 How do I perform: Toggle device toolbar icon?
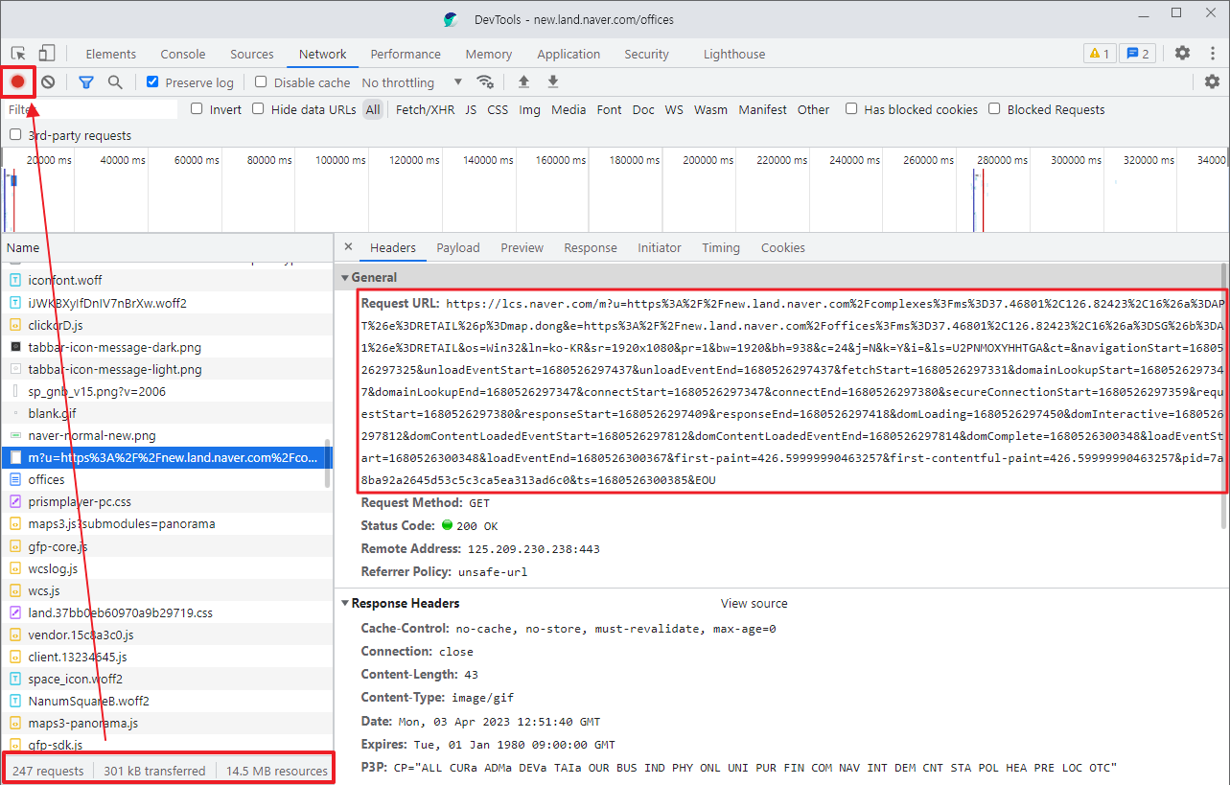[47, 54]
